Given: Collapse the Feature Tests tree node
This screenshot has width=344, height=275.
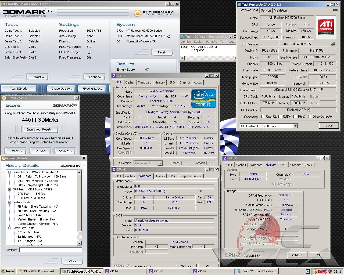Looking at the screenshot, I should 10,202.
